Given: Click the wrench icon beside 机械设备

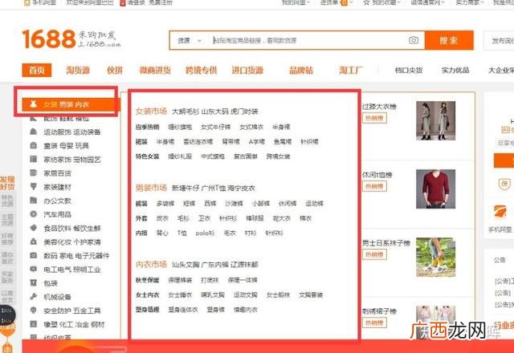Looking at the screenshot, I should pyautogui.click(x=33, y=297).
